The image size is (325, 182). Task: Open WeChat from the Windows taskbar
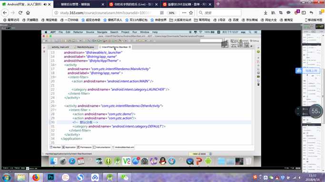click(x=124, y=177)
